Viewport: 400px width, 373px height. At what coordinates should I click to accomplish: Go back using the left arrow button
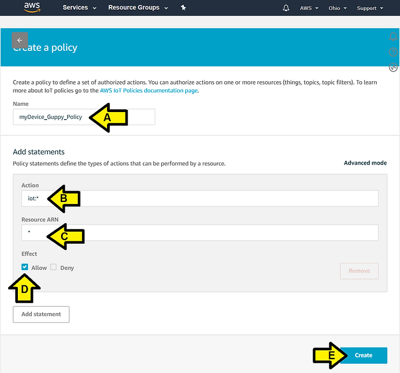click(x=19, y=41)
